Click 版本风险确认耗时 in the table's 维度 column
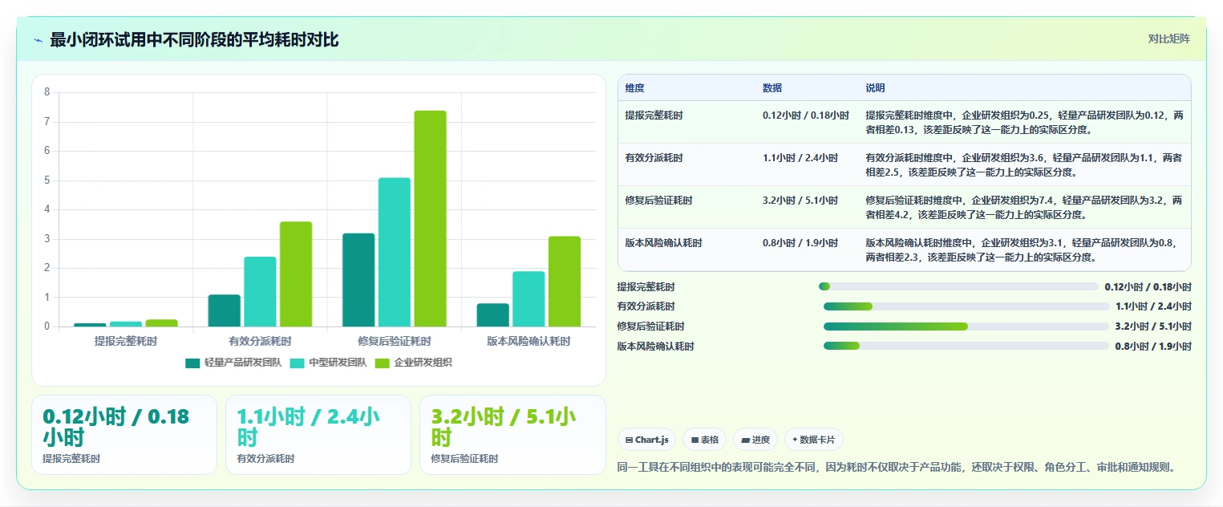The height and width of the screenshot is (507, 1223). (664, 243)
